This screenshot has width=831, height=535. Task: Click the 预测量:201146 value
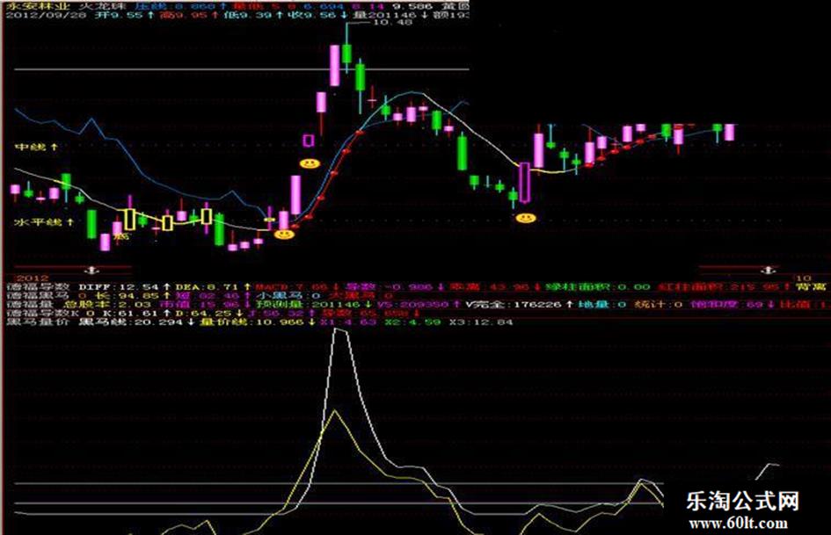(308, 305)
